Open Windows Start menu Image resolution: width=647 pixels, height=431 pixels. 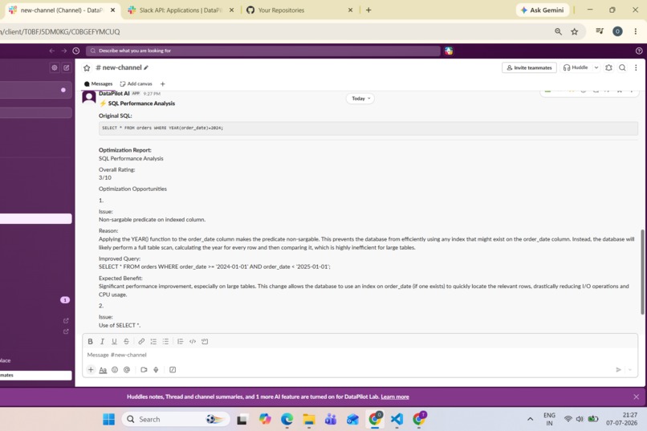click(x=109, y=420)
